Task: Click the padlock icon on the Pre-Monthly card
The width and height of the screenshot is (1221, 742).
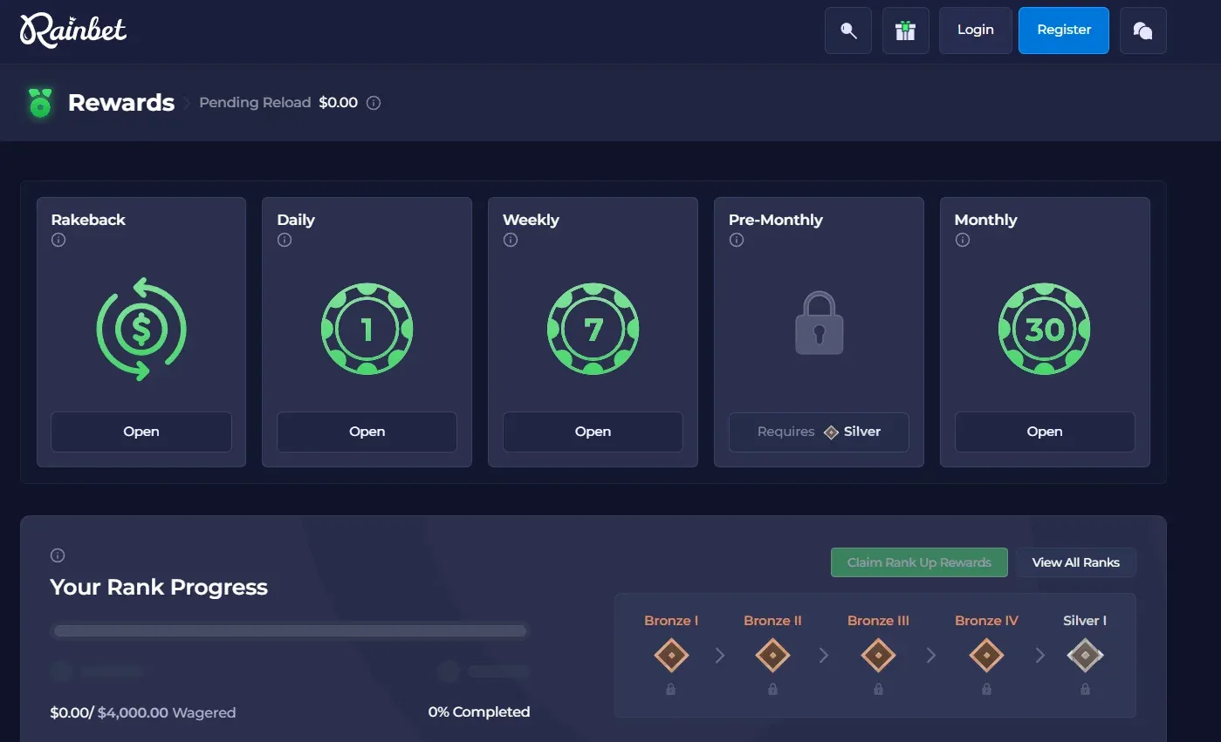Action: 818,324
